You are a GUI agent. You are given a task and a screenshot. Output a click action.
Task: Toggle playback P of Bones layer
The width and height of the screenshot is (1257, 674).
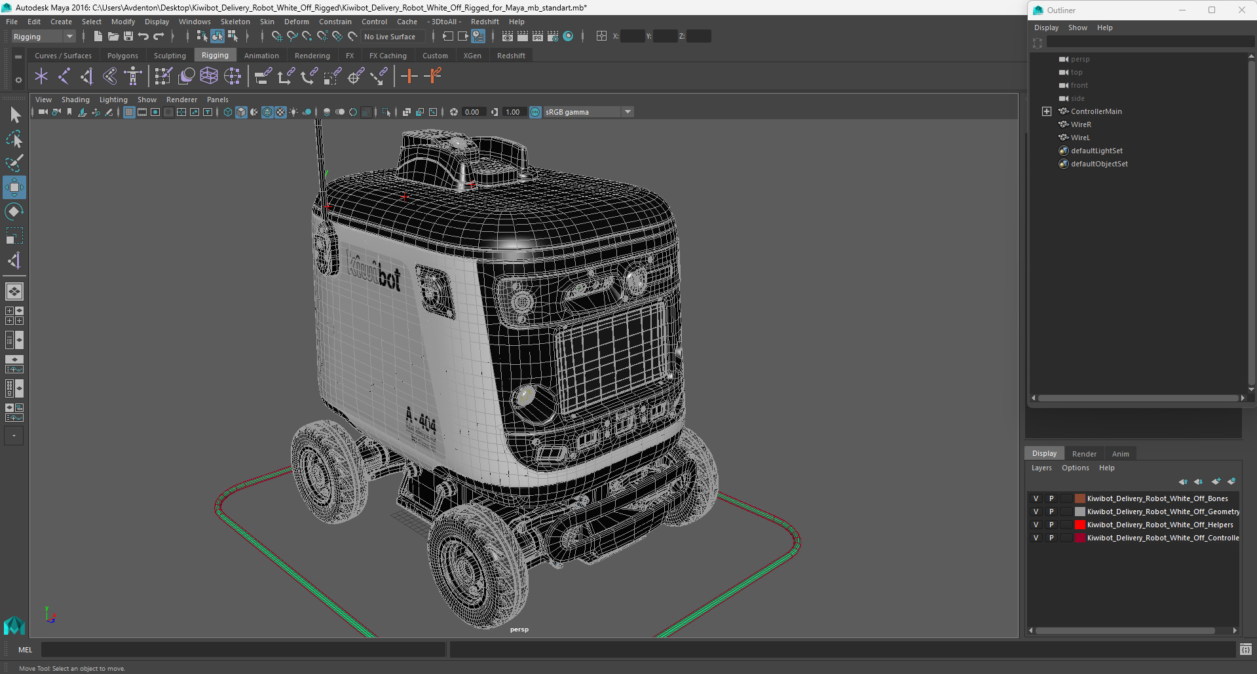1051,499
